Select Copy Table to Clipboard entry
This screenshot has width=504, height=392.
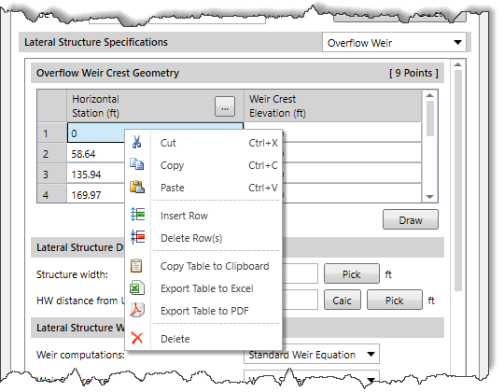(x=203, y=266)
